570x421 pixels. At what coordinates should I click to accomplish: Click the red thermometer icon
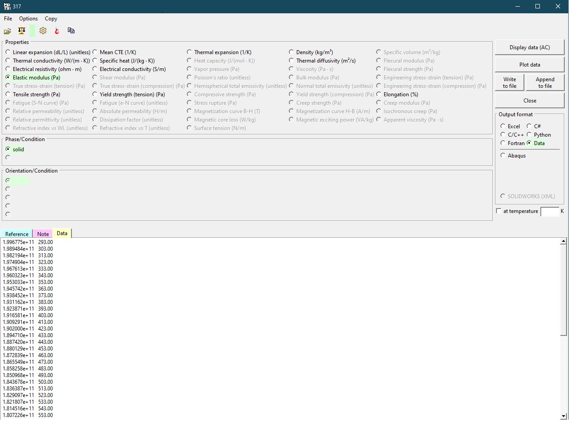click(x=57, y=31)
